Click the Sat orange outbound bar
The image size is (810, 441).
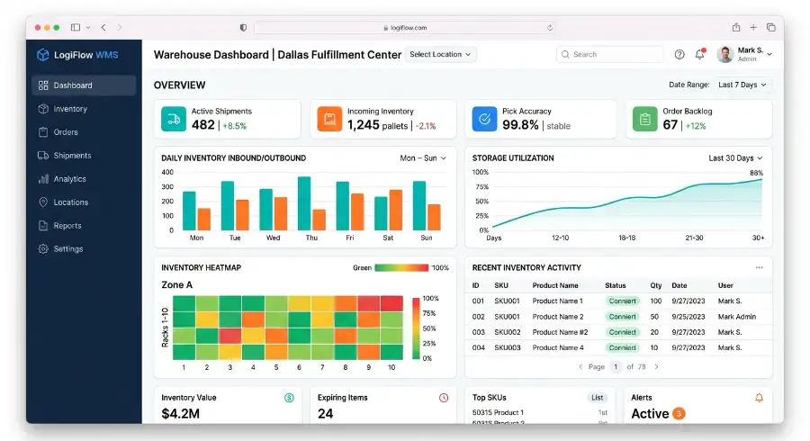click(x=396, y=211)
